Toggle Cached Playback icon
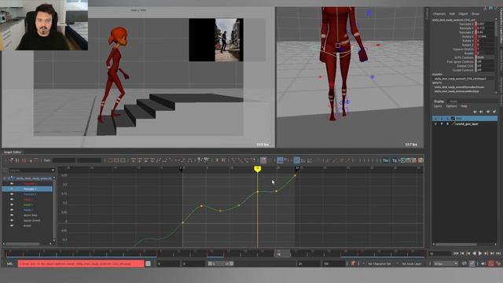 tap(472, 263)
